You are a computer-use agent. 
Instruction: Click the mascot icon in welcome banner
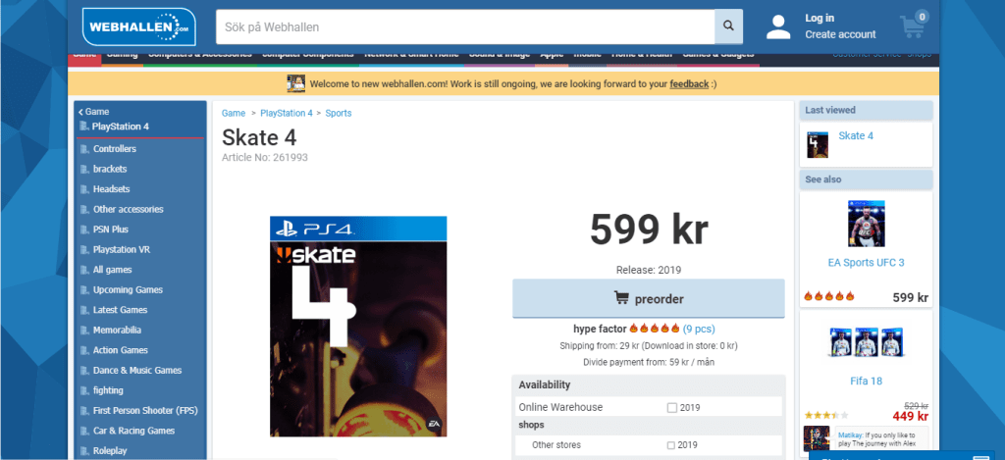pyautogui.click(x=295, y=83)
